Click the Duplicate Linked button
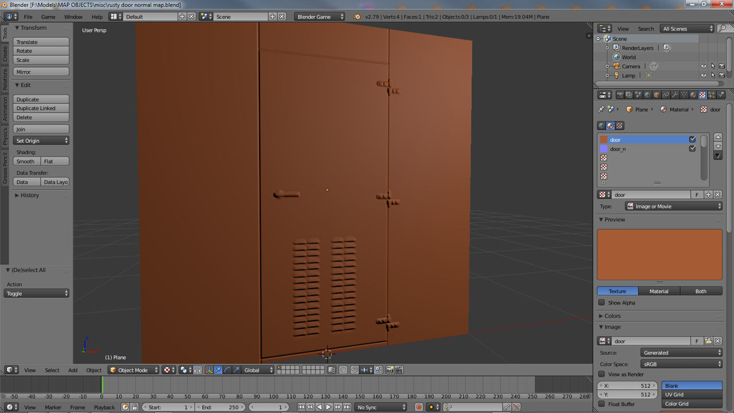 point(41,108)
